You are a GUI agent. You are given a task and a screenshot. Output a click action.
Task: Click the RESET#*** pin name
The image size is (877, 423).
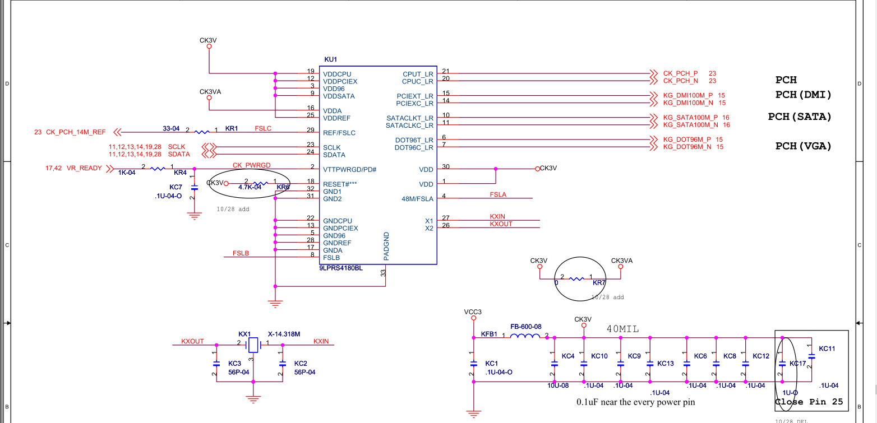pyautogui.click(x=340, y=184)
